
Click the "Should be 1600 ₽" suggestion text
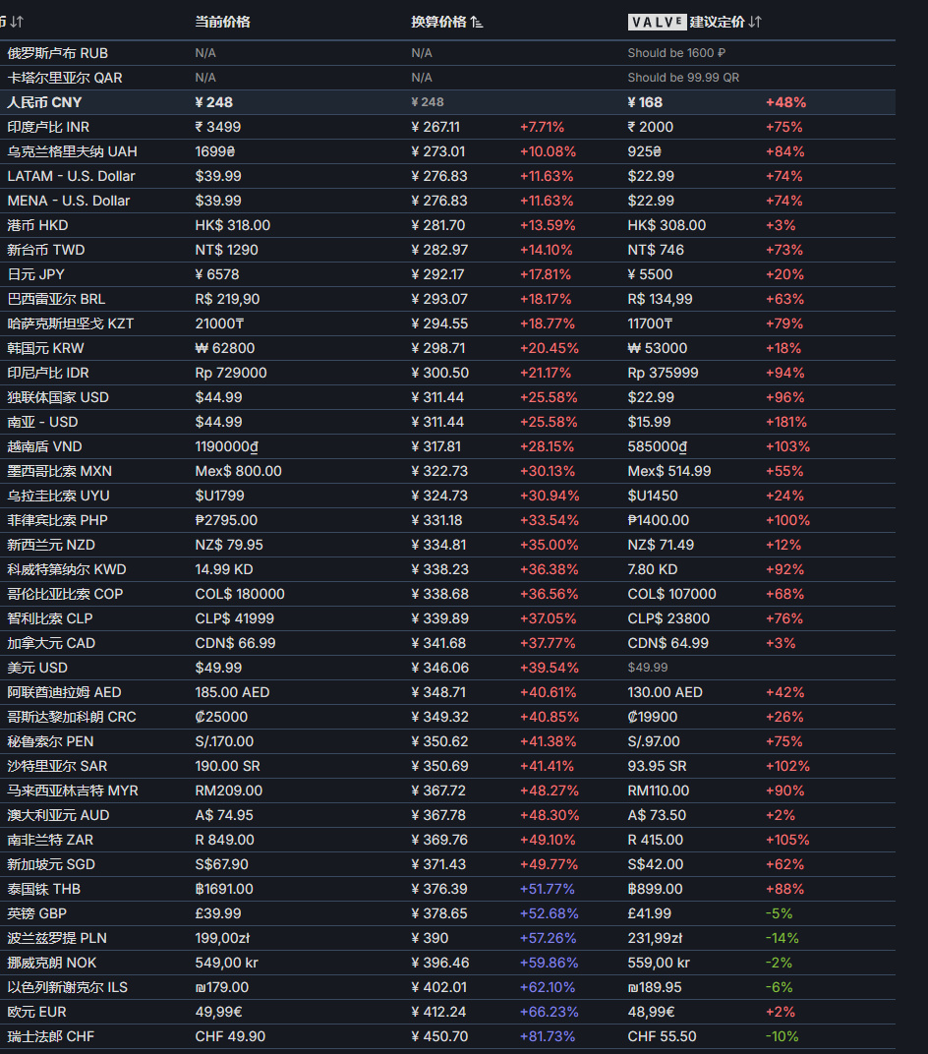pos(676,53)
